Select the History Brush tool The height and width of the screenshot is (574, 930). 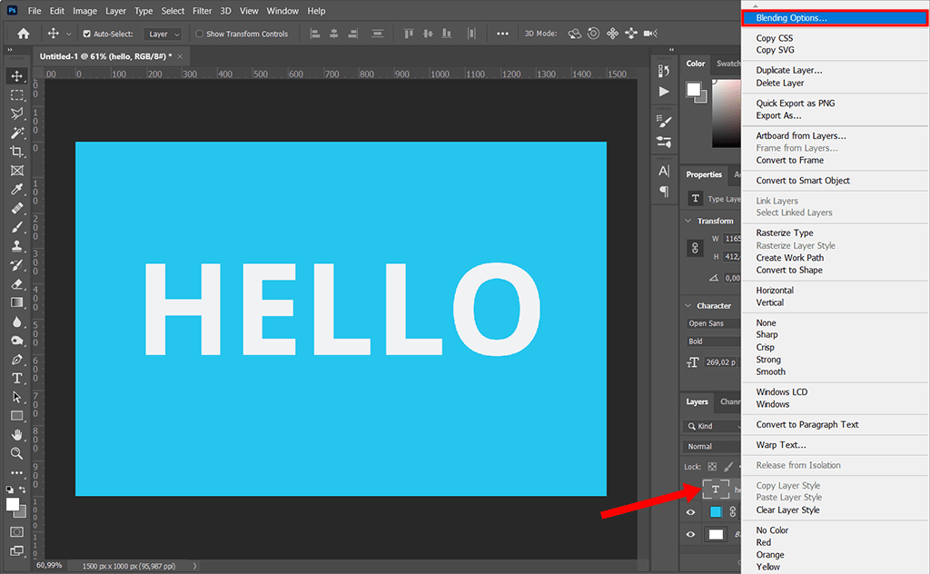click(x=16, y=265)
